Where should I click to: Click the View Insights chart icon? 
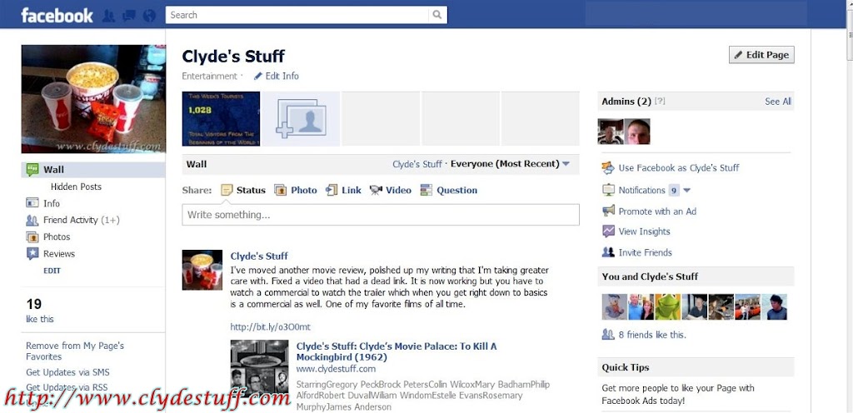click(x=608, y=231)
